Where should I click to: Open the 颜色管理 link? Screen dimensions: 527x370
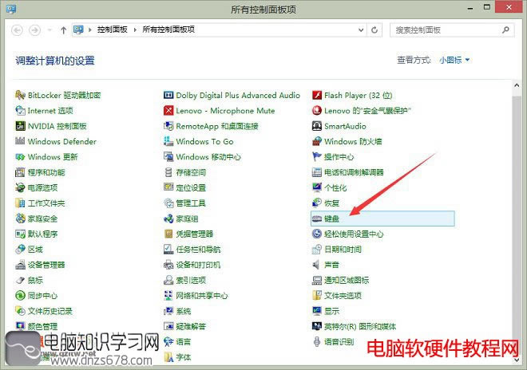(42, 326)
